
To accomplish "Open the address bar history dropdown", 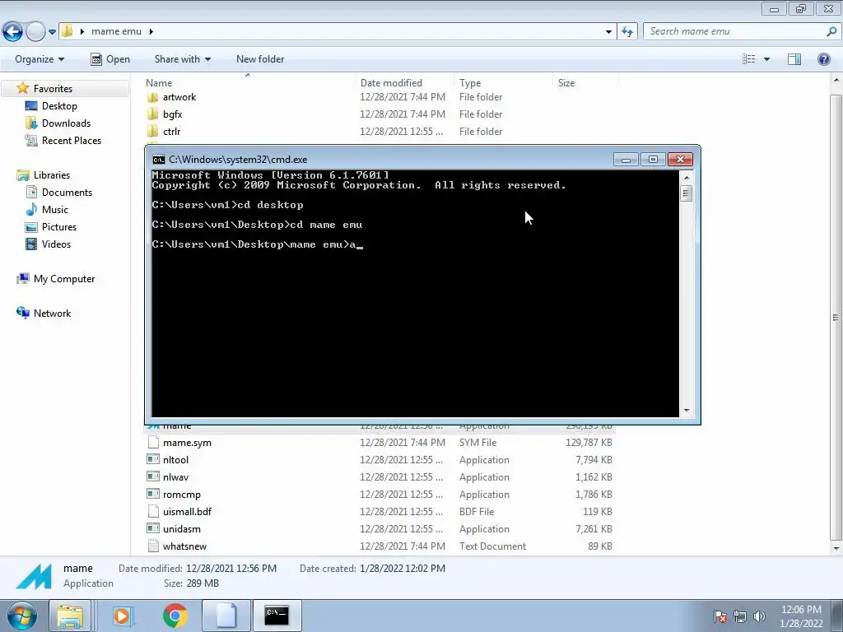I will click(x=608, y=32).
